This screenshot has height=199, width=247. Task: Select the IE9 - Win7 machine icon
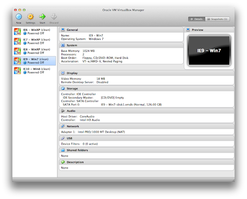click(x=17, y=61)
